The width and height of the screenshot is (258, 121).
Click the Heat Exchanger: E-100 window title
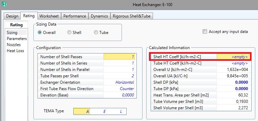tap(153, 5)
